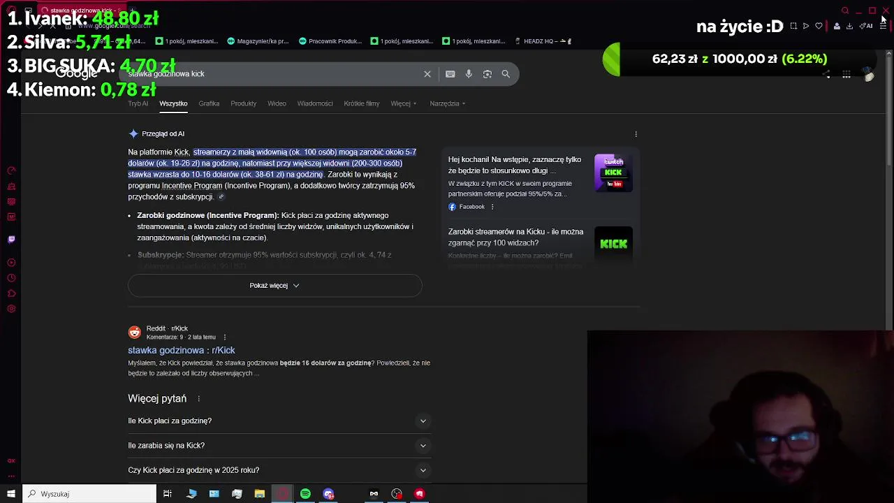This screenshot has width=894, height=503.
Task: Open the Opera downloads icon
Action: [849, 26]
